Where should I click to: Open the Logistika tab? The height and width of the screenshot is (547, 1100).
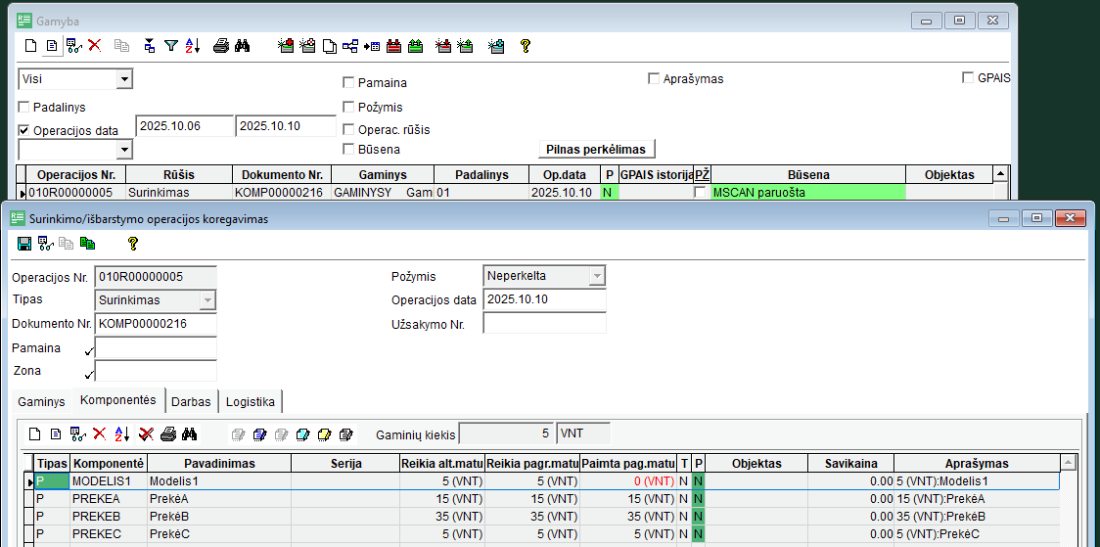(251, 401)
